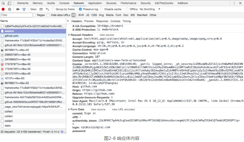Show the Response tab of the request
244x142 pixels.
[102, 21]
